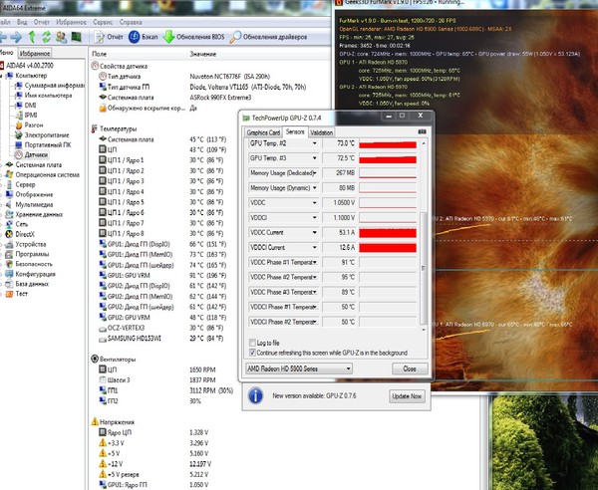The width and height of the screenshot is (598, 490).
Task: Open VDDCI sensor dropdown
Action: point(315,217)
